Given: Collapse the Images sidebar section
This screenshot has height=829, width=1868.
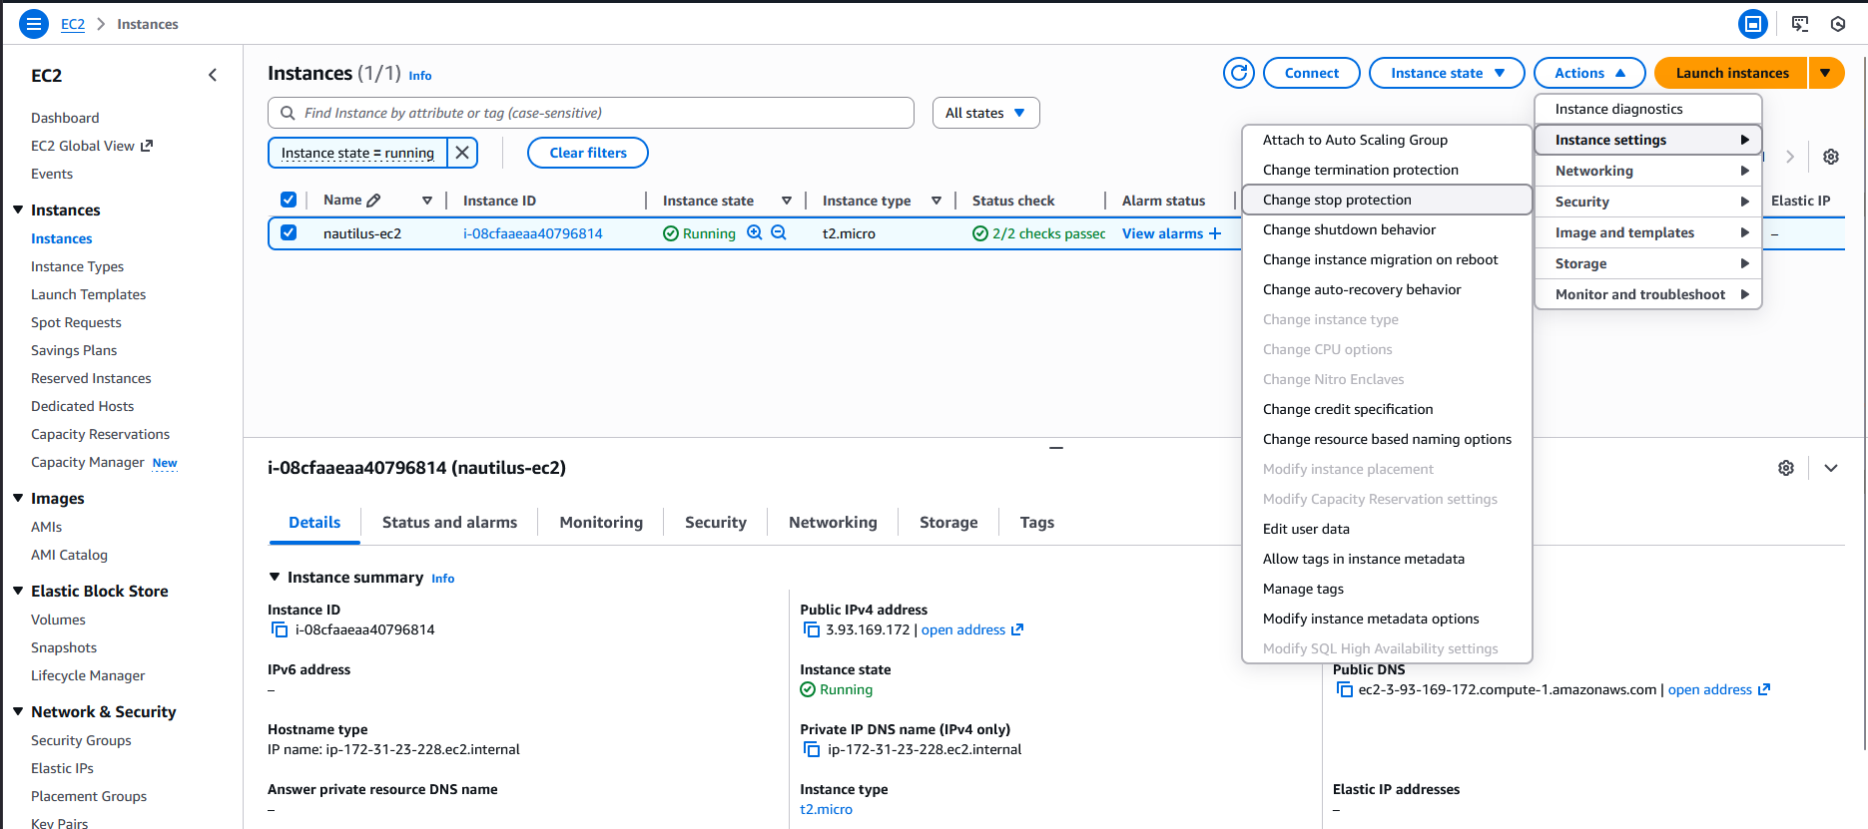Looking at the screenshot, I should tap(18, 498).
